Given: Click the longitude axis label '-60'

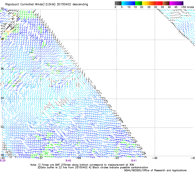Looking at the screenshot, I should 2,158.
